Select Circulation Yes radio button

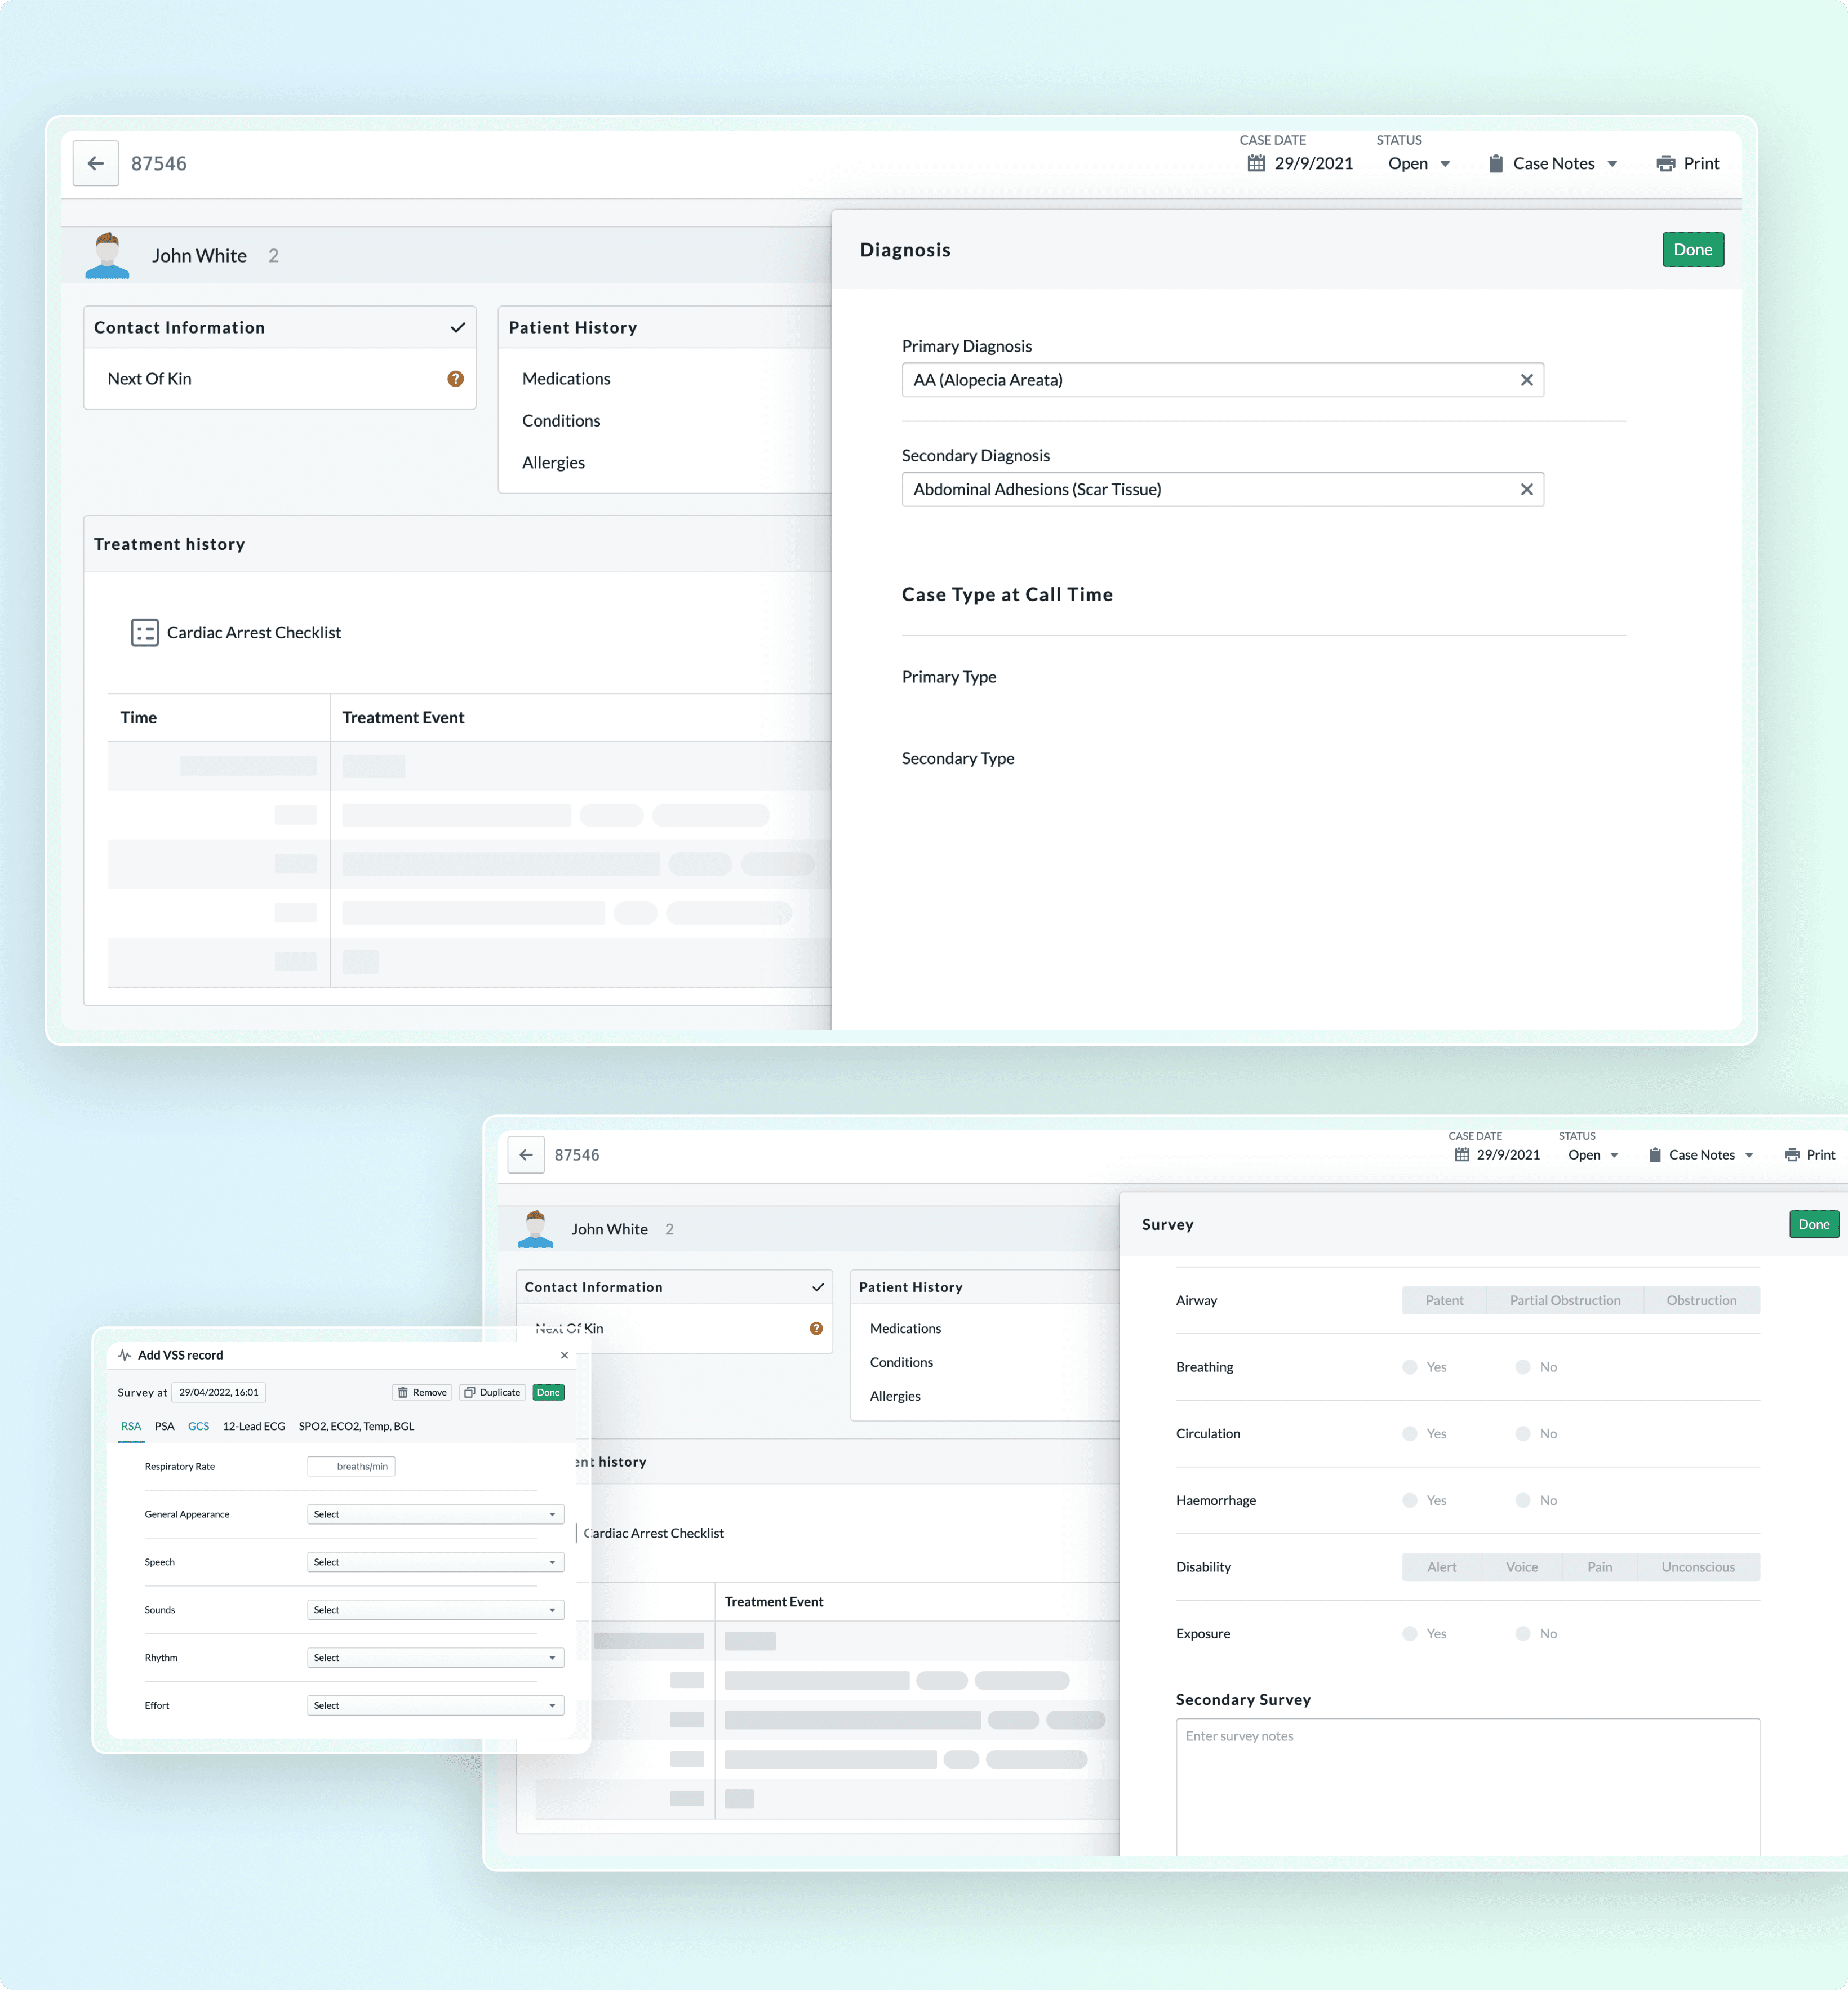pos(1410,1433)
